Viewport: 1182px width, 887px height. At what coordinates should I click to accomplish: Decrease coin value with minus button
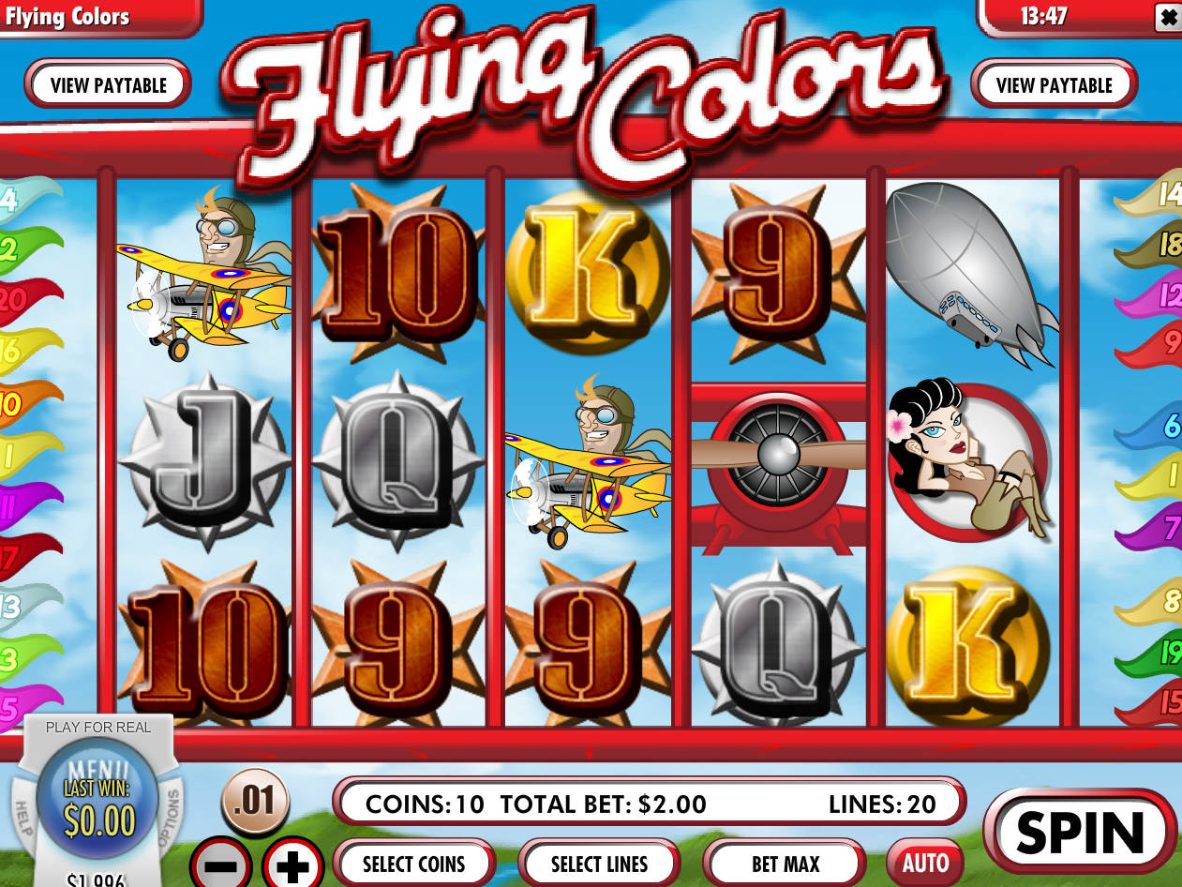pos(220,864)
